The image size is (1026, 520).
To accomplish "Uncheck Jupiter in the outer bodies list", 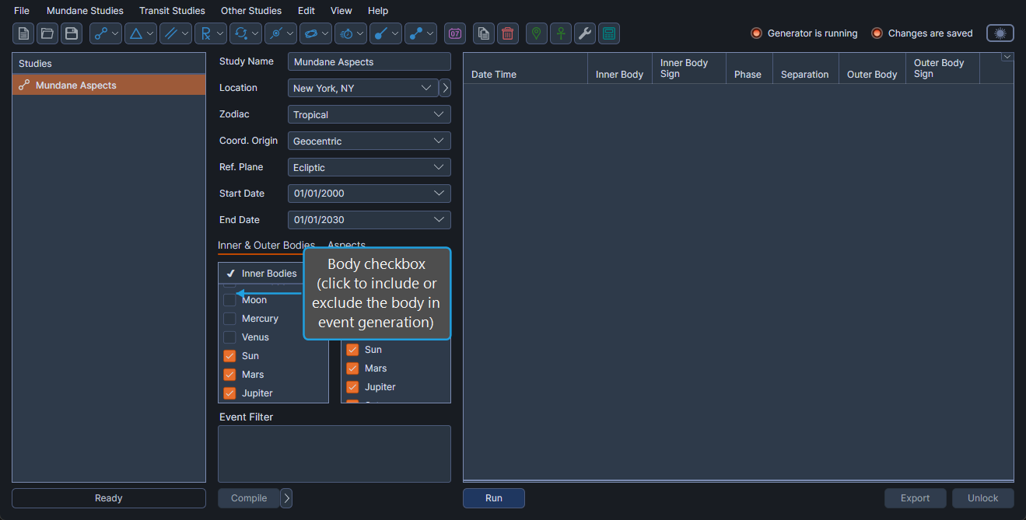I will [x=352, y=387].
